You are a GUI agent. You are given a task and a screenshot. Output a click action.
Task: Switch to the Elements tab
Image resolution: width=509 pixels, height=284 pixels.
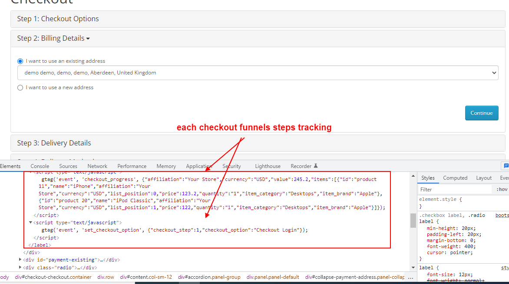(10, 166)
